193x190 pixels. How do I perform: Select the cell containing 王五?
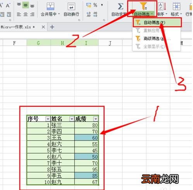62,138
